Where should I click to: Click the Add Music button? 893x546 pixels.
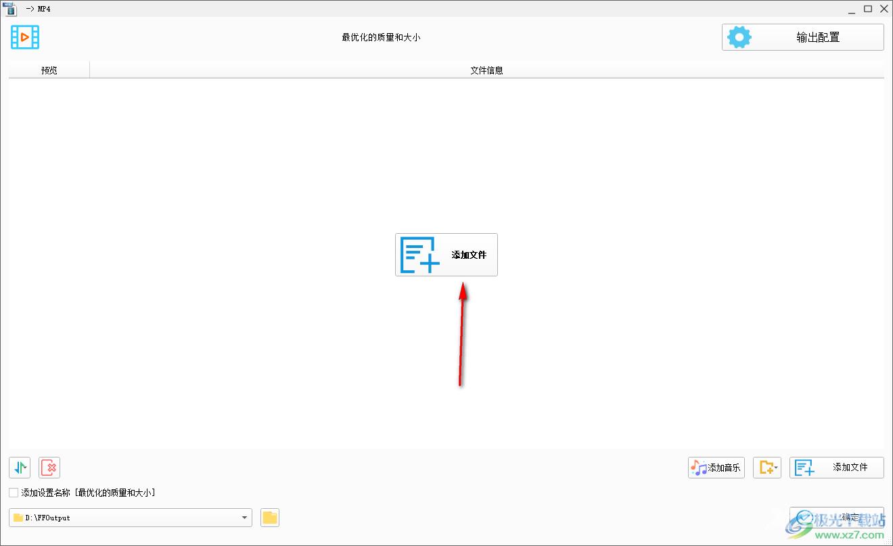pos(716,468)
